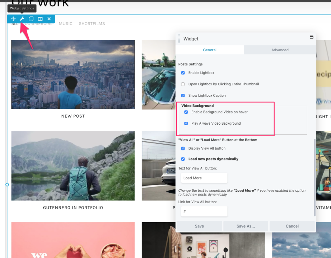Cancel the widget dialog

[x=292, y=226]
